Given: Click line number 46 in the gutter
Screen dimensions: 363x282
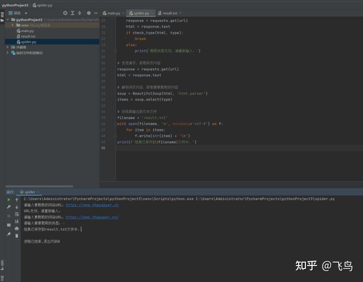Looking at the screenshot, I should pos(103,124).
